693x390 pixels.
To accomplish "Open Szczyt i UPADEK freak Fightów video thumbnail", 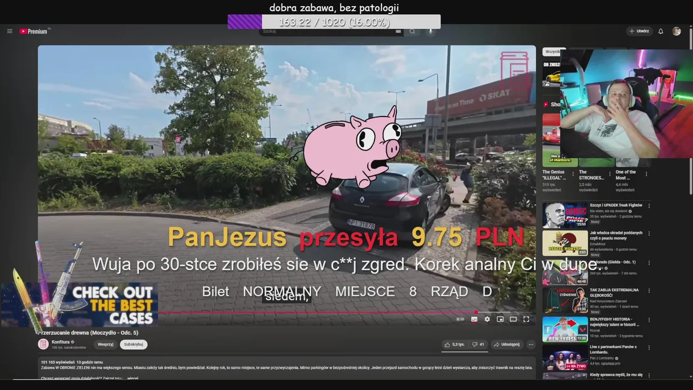I will [x=565, y=215].
